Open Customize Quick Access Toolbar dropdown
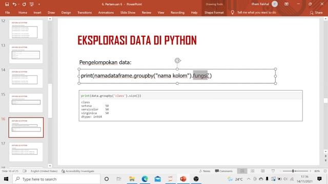328x184 pixels. pyautogui.click(x=39, y=4)
